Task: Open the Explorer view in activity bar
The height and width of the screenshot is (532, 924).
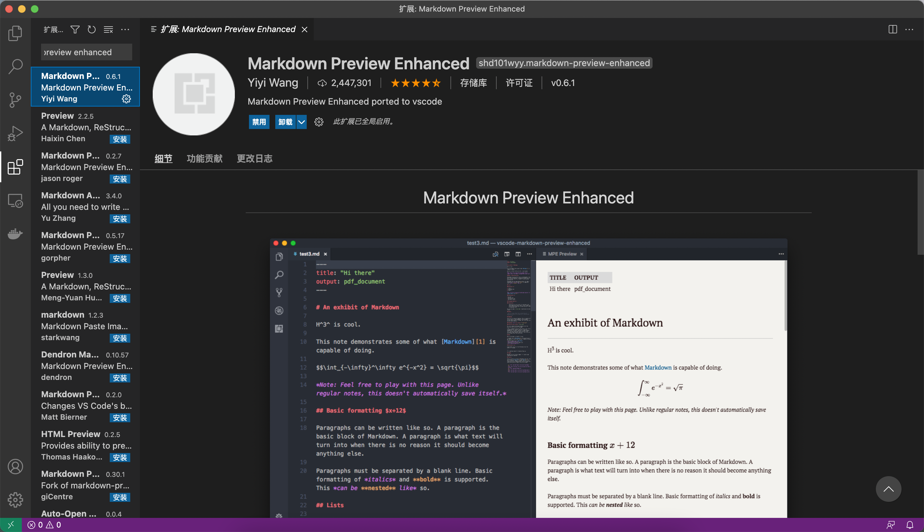Action: [15, 33]
